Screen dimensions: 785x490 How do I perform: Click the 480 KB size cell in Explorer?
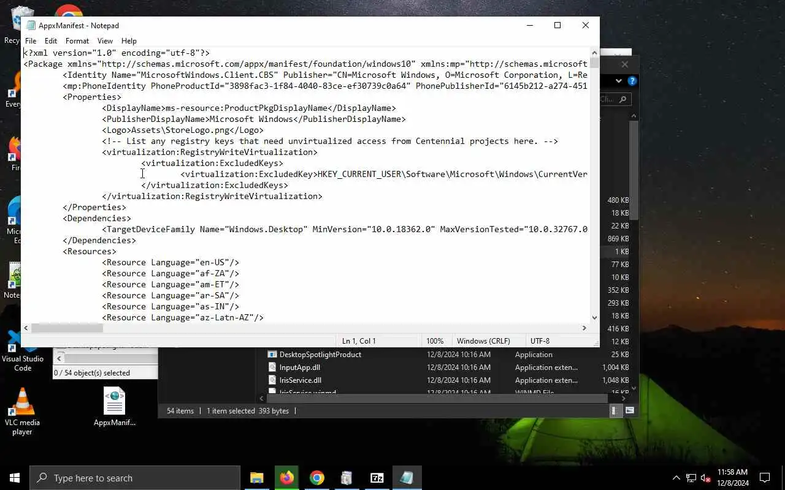click(x=618, y=200)
